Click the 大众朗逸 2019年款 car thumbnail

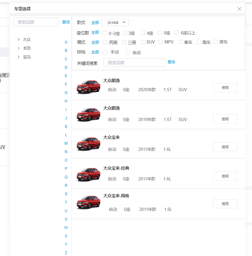coord(88,115)
